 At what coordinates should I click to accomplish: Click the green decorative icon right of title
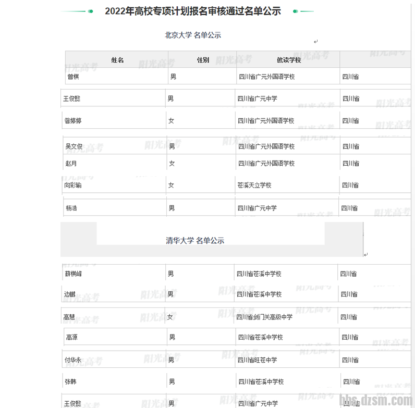(x=296, y=11)
